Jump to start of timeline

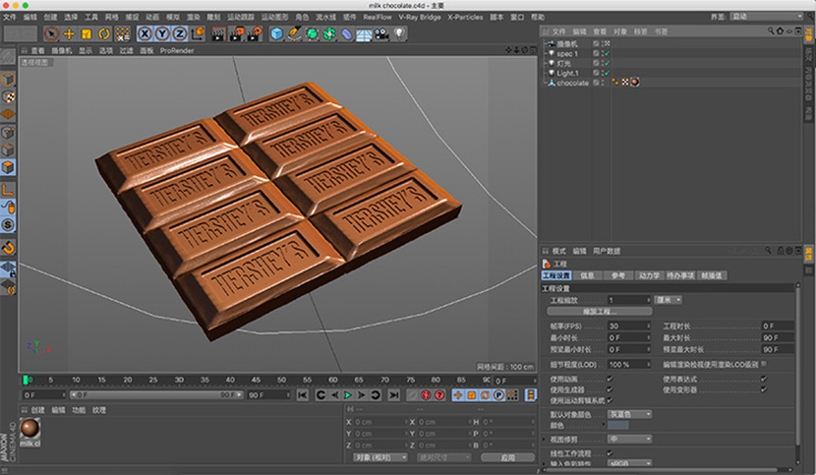tap(303, 395)
